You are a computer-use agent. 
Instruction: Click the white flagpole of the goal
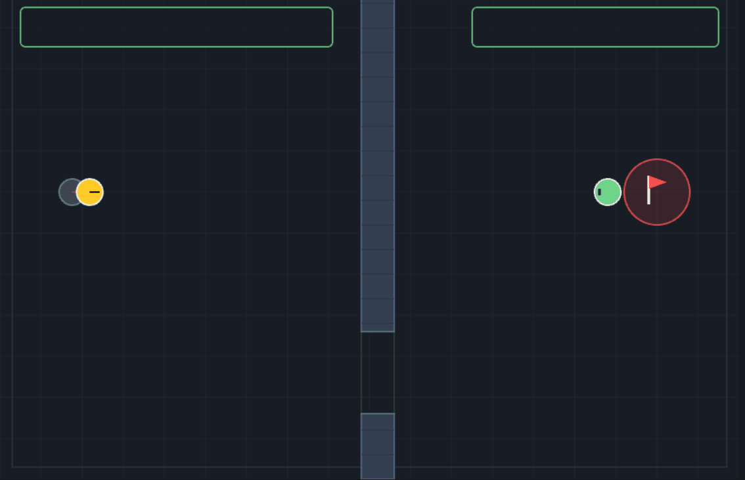click(x=648, y=190)
